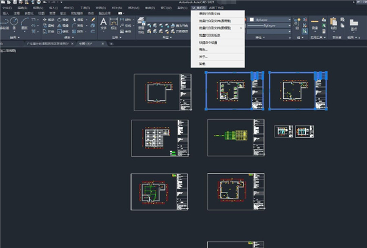Select 批量打印到纸张 menu entry
This screenshot has width=367, height=248.
pyautogui.click(x=210, y=35)
